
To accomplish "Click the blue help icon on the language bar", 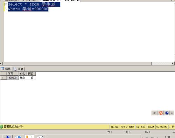I will (x=167, y=113).
